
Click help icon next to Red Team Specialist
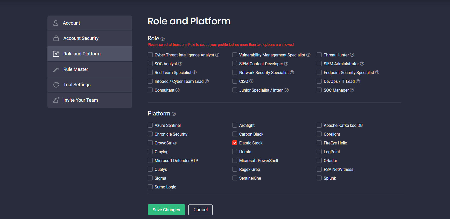195,72
